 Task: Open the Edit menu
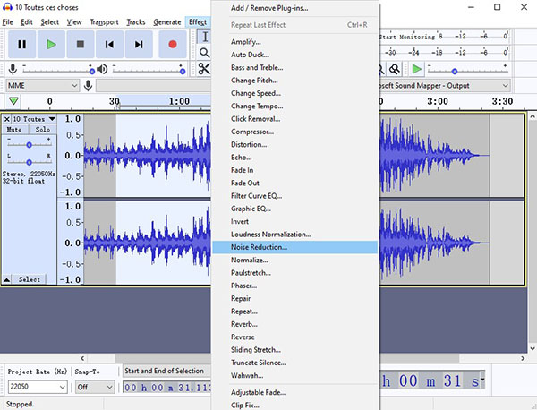coord(27,22)
